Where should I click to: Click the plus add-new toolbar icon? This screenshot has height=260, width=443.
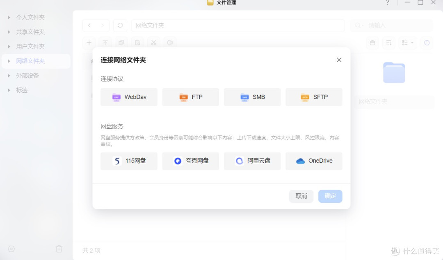89,43
